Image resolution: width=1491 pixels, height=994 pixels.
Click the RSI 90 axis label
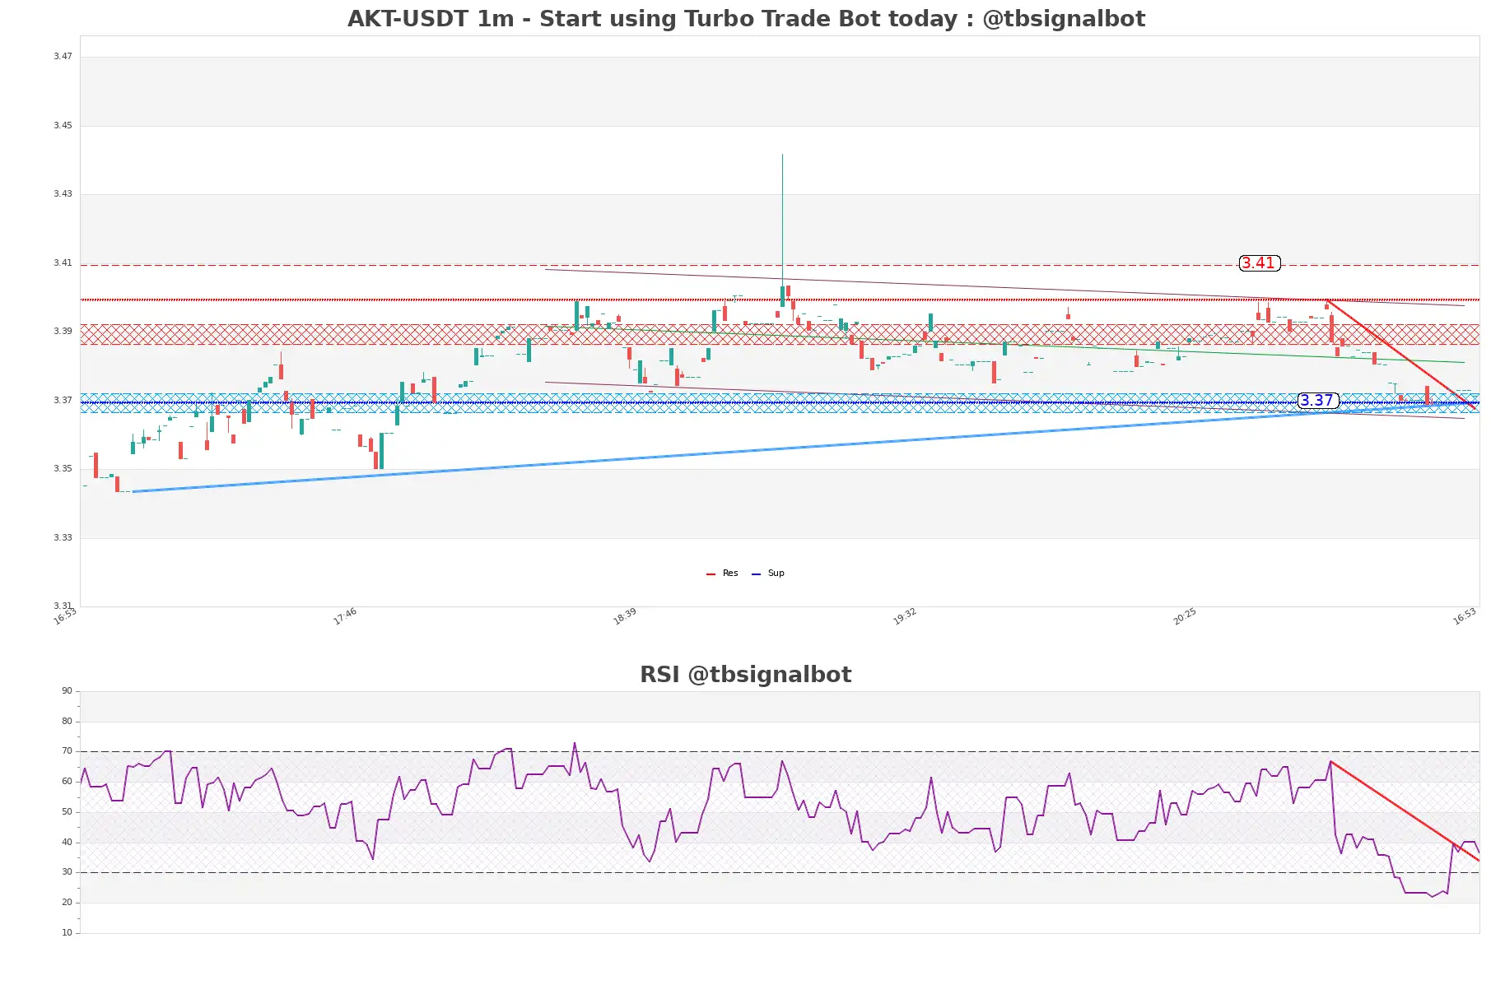tap(67, 691)
